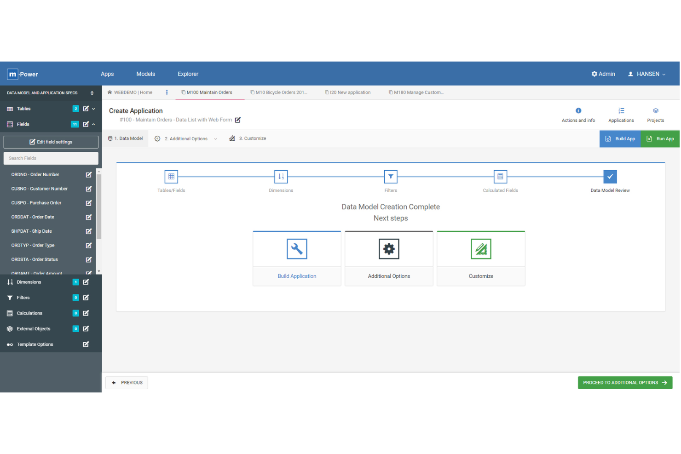Open the Additional Options step dropdown chevron
Viewport: 681px width, 454px height.
tap(216, 138)
